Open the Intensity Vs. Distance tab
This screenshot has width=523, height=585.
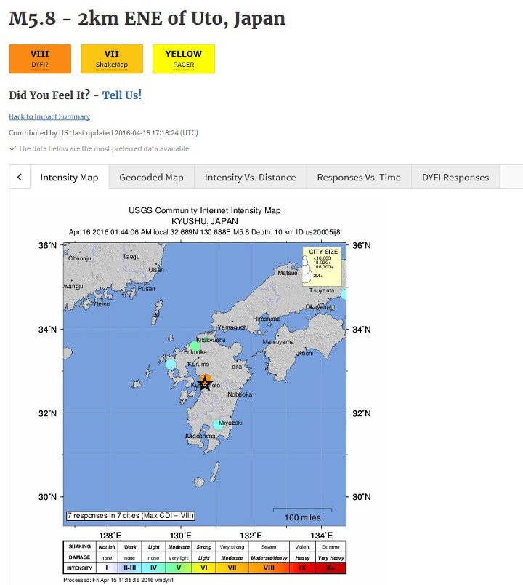(251, 178)
